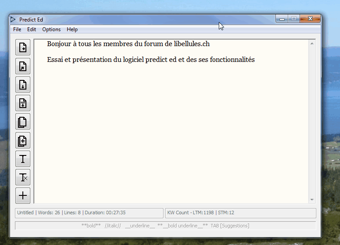The image size is (340, 245).
Task: Click the 'TAB [Suggestions]' hint text
Action: click(x=230, y=226)
